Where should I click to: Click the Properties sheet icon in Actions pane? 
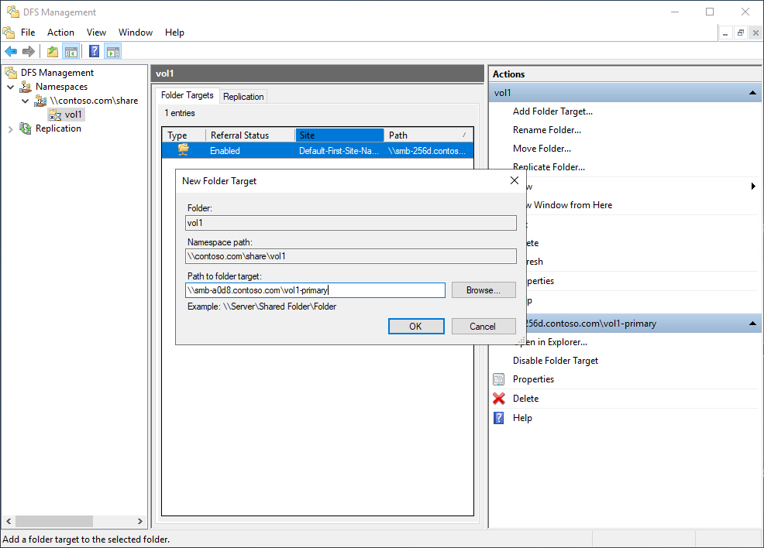[x=498, y=379]
